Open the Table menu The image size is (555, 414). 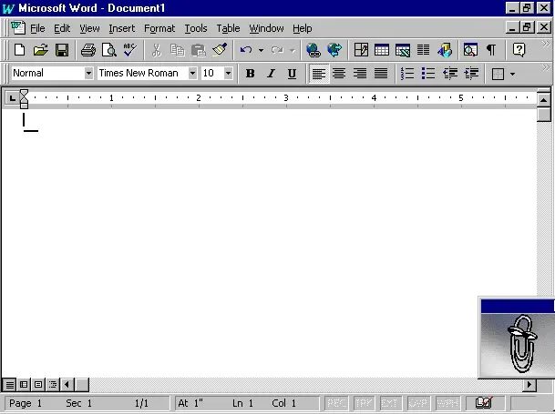(228, 28)
